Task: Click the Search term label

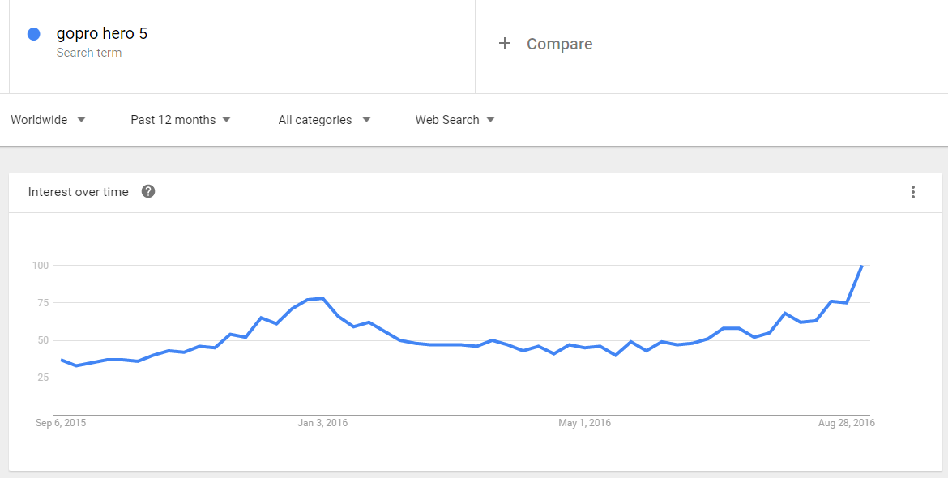Action: coord(89,53)
